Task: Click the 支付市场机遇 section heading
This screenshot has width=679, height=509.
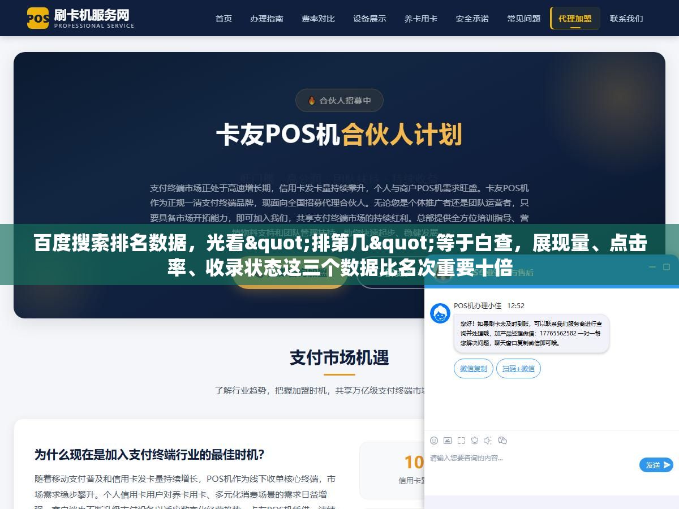Action: click(x=339, y=357)
